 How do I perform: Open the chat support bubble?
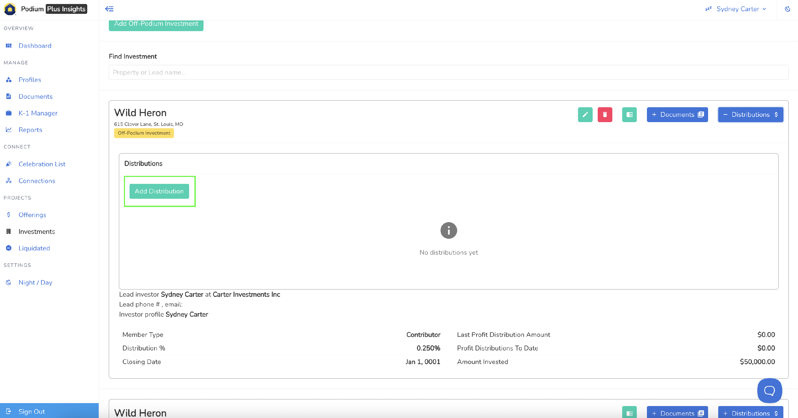coord(769,390)
